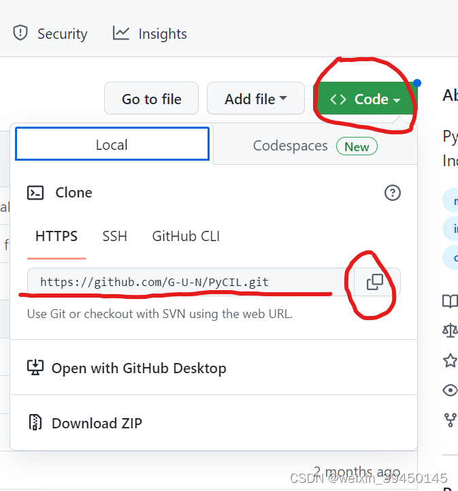Open the green Code dropdown
The height and width of the screenshot is (491, 458).
365,99
